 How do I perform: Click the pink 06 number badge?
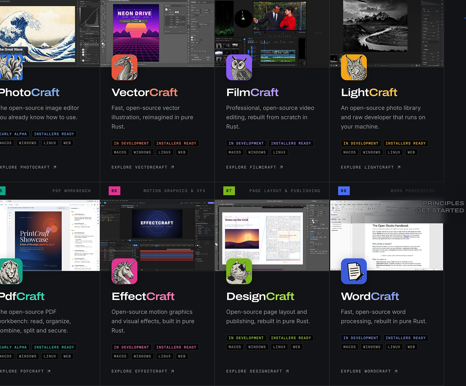[114, 191]
